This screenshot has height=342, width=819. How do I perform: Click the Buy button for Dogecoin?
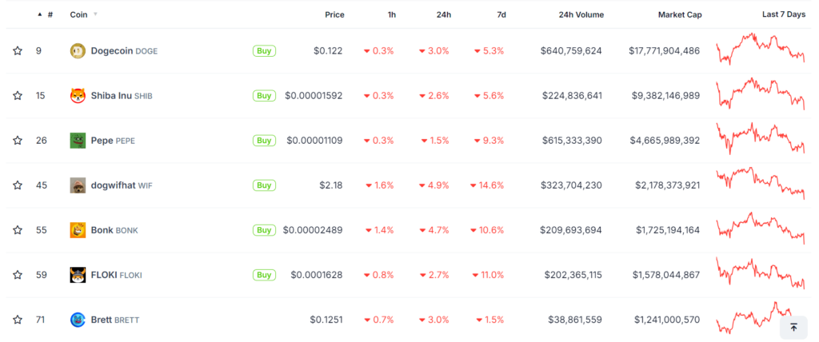[x=264, y=50]
